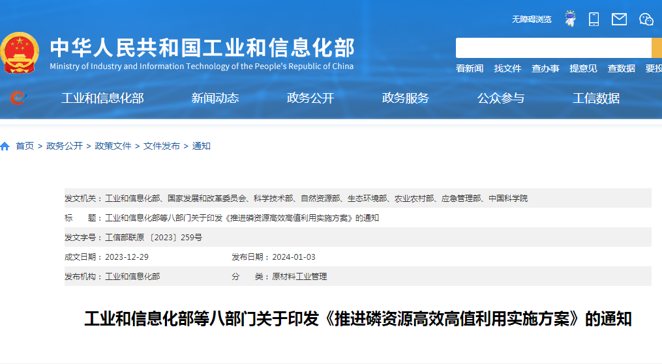This screenshot has height=364, width=662.
Task: Click the mail envelope icon
Action: (619, 19)
